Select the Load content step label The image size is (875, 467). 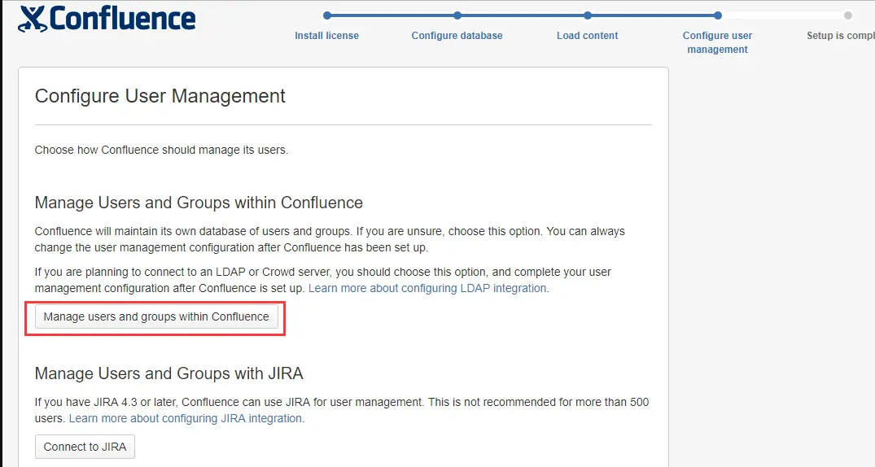[587, 36]
